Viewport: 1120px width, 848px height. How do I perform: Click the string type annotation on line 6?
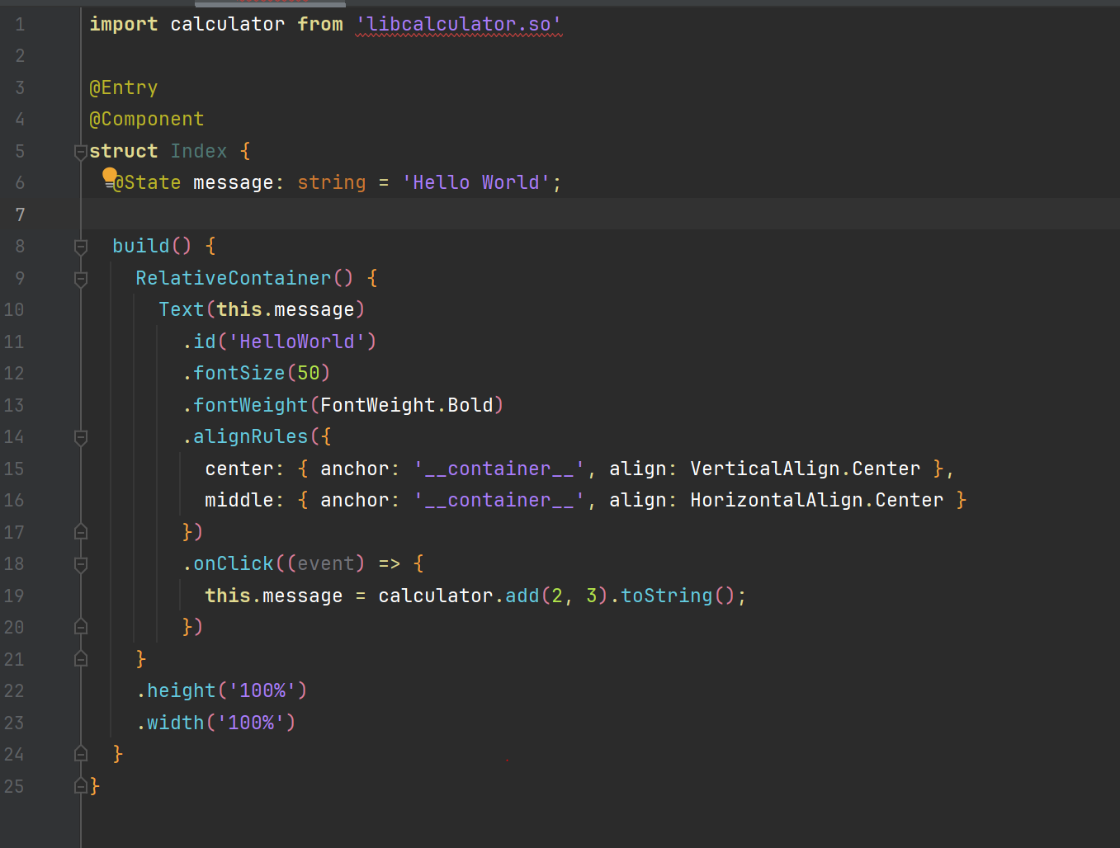[332, 183]
